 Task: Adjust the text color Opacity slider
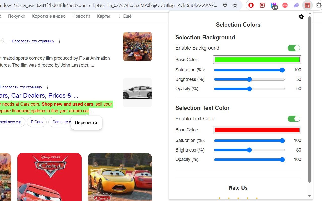pyautogui.click(x=249, y=160)
